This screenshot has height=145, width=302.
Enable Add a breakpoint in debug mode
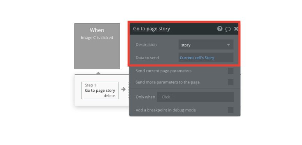click(x=231, y=110)
